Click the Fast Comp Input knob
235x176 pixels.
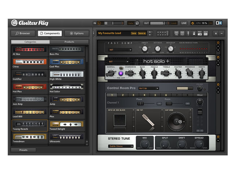click(145, 48)
